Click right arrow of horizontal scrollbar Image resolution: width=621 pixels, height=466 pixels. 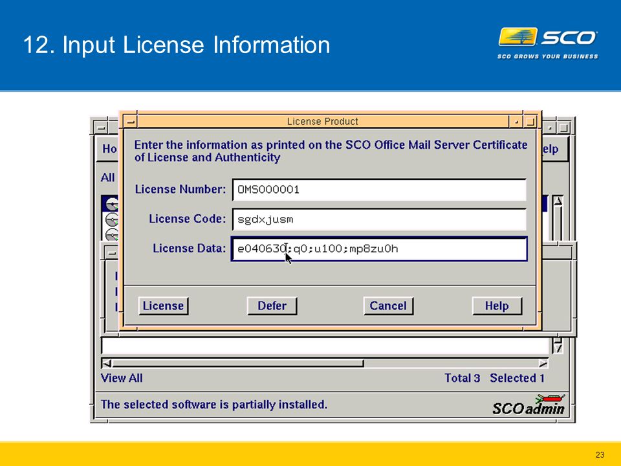tap(543, 363)
